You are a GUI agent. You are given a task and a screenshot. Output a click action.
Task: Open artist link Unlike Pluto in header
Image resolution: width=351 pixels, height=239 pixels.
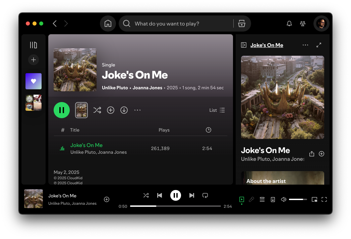coord(115,88)
